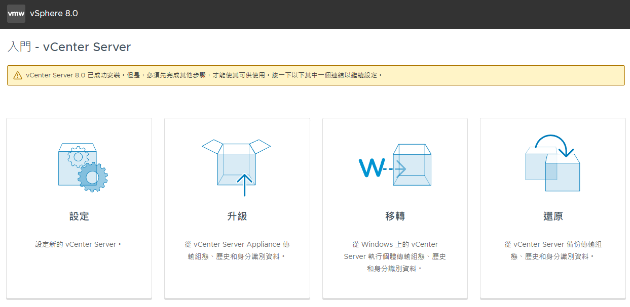The height and width of the screenshot is (307, 630).
Task: Select the 設定 card title
Action: point(79,216)
